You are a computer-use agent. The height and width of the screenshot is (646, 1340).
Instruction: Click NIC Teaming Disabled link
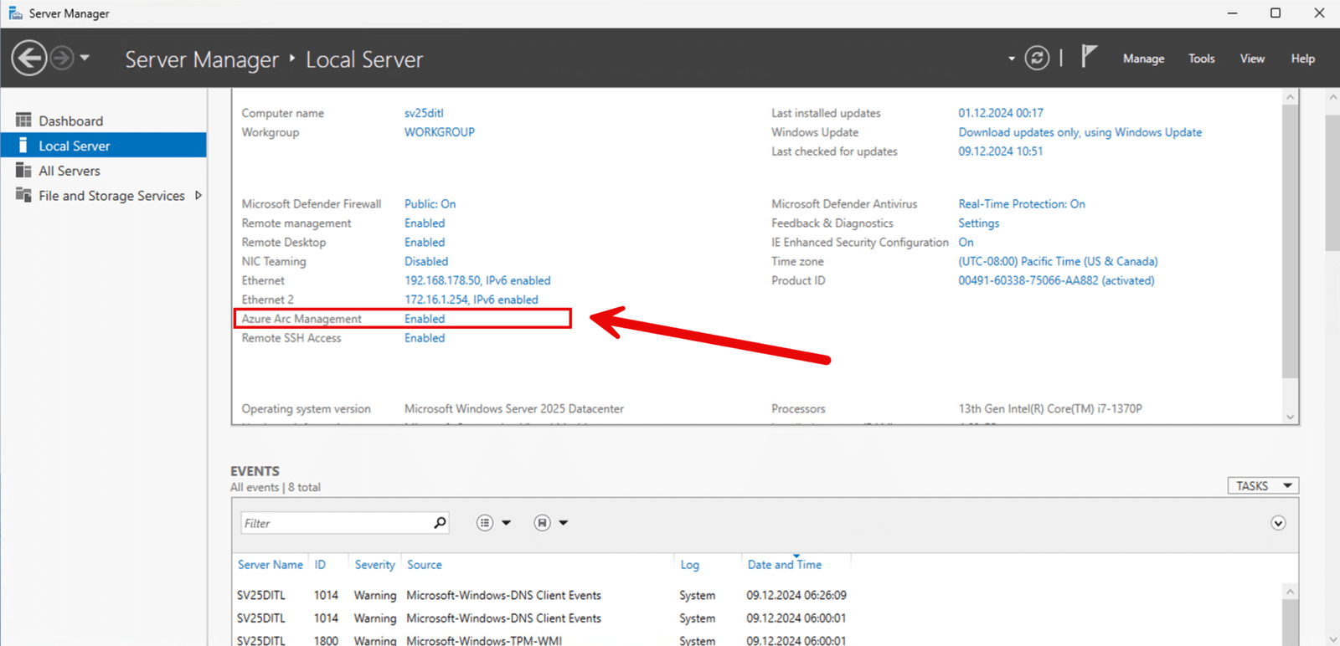426,262
